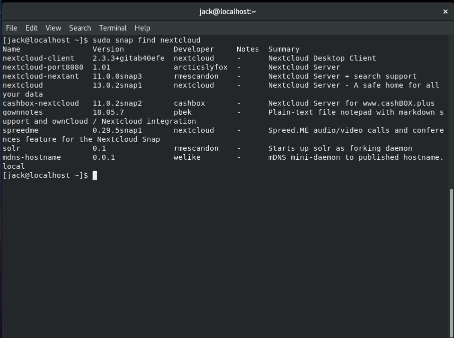Open the Search menu

[80, 28]
